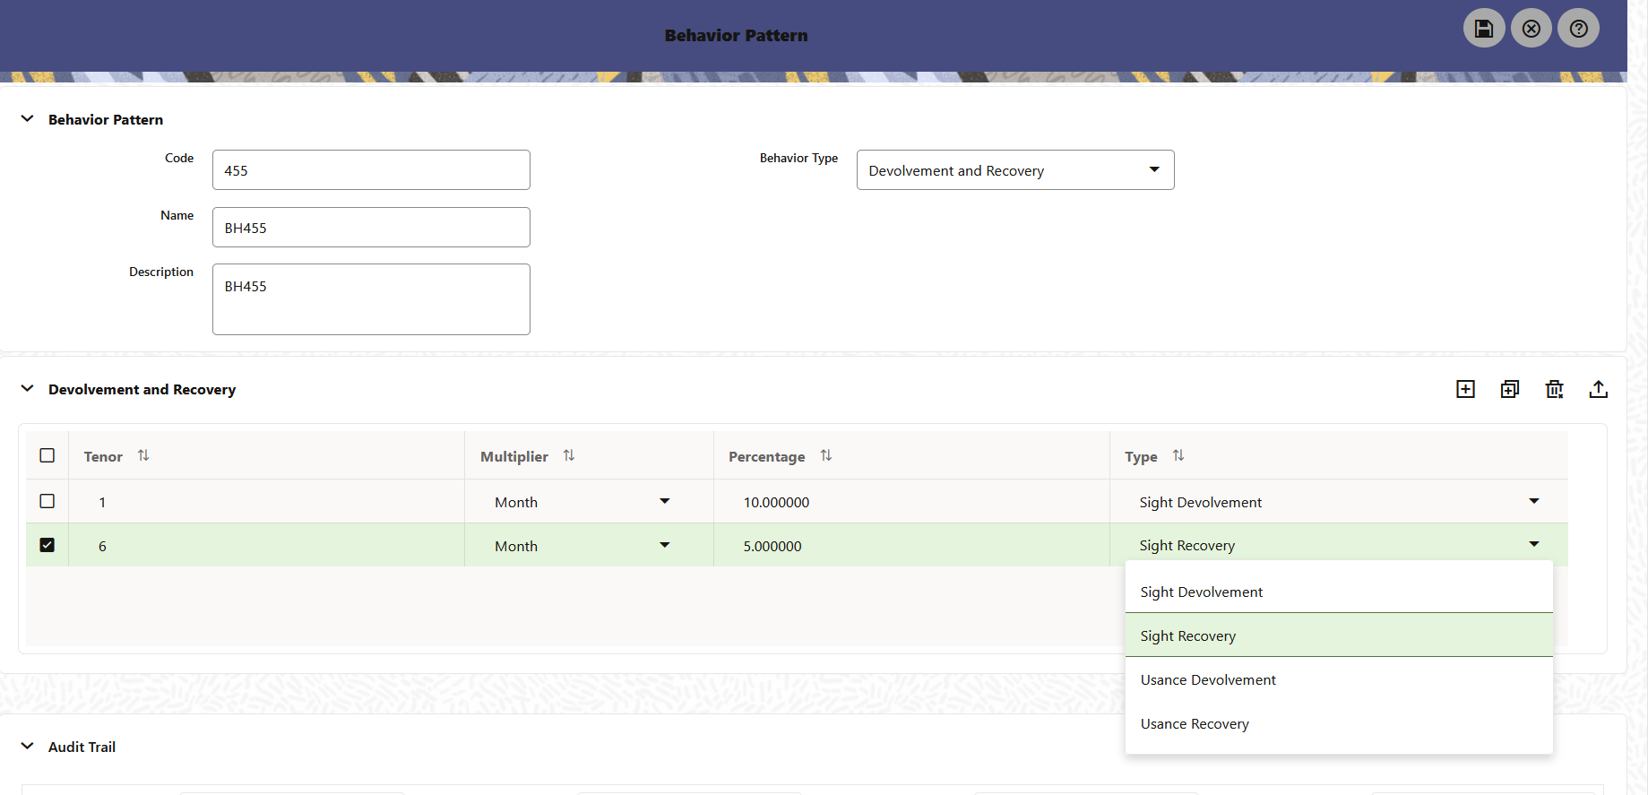Screen dimensions: 1648x795
Task: Click the Cancel (X) icon in header
Action: tap(1532, 29)
